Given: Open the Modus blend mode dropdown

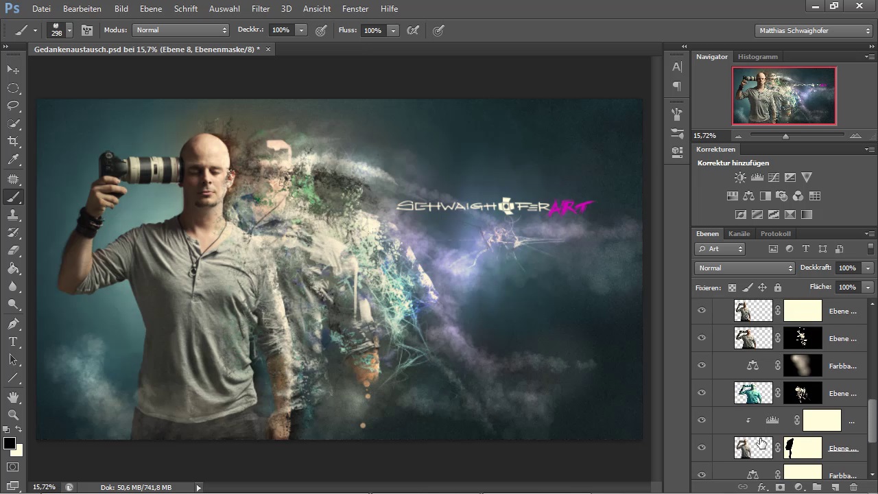Looking at the screenshot, I should pos(181,30).
